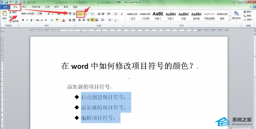The image size is (256, 129).
Task: Toggle Strikethrough abc formatting
Action: coord(38,20)
